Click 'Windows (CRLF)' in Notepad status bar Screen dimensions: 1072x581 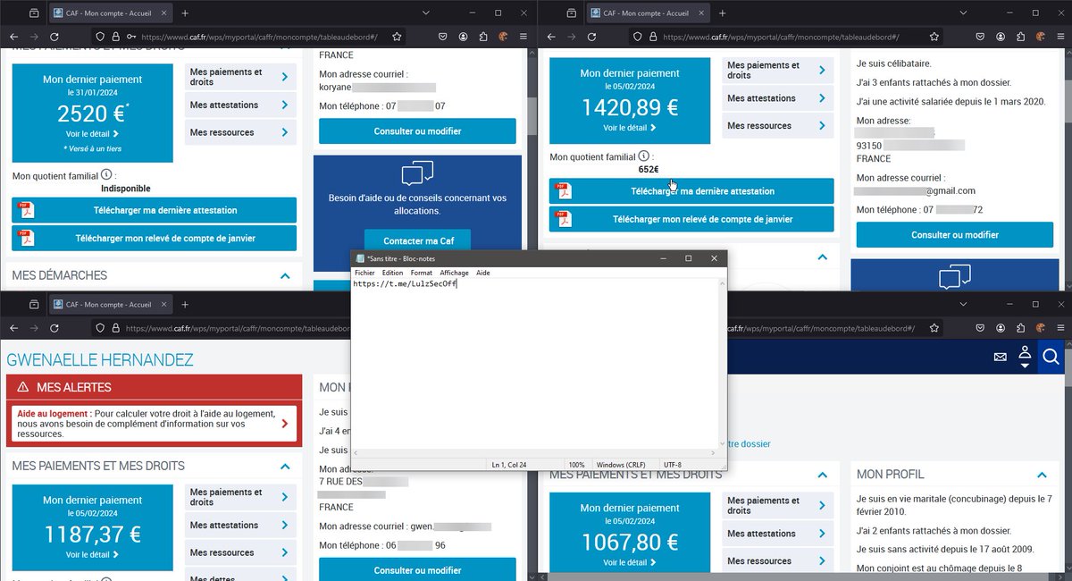pos(622,465)
